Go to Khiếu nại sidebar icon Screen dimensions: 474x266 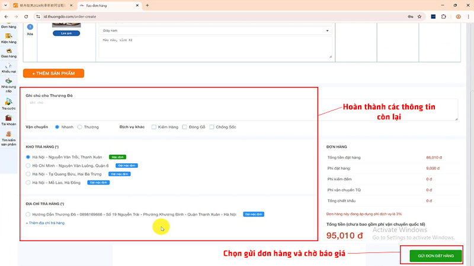point(8,69)
